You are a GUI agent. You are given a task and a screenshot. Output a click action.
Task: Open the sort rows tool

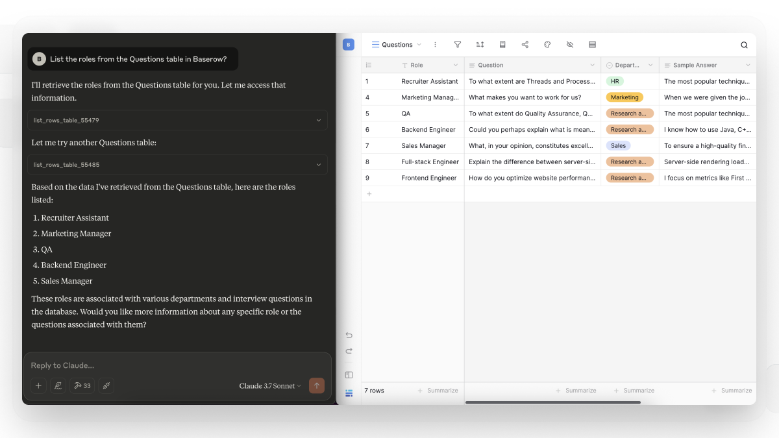click(x=480, y=45)
